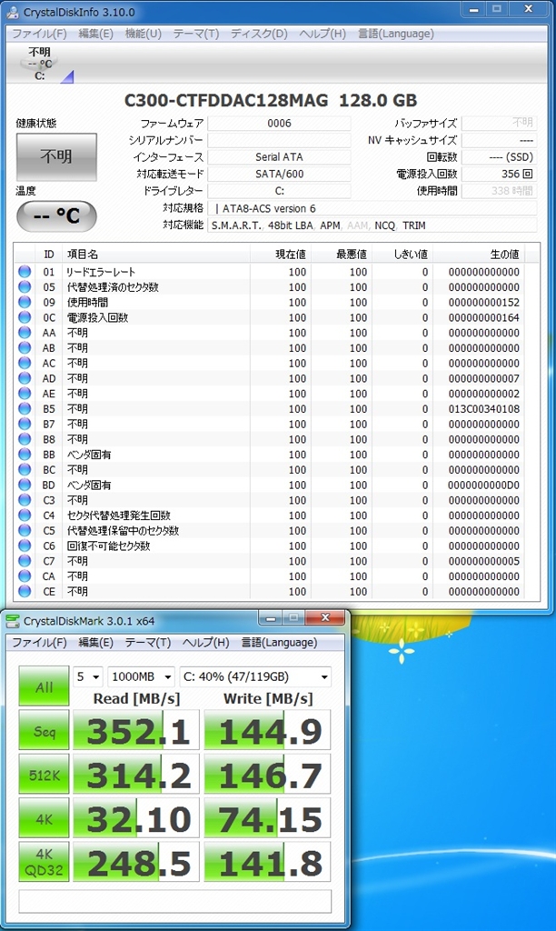The width and height of the screenshot is (556, 931).
Task: Open the test count dropdown showing 5
Action: 88,676
